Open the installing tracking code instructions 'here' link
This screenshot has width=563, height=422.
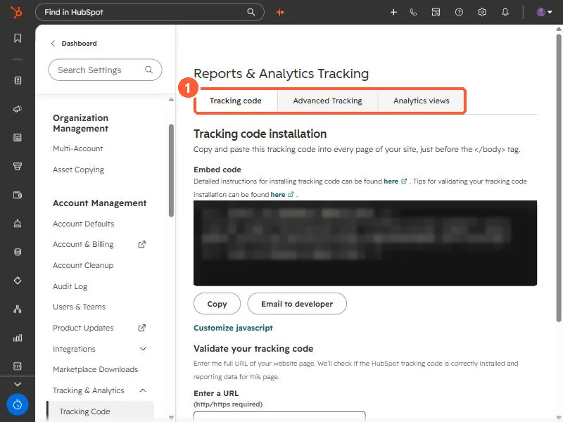coord(391,181)
